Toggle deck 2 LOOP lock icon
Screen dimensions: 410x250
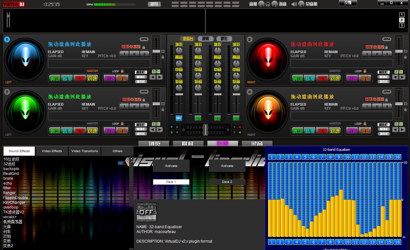tap(365, 71)
